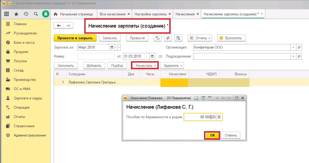Click the calendar icon in dialog title bar
The width and height of the screenshot is (309, 163).
209,98
